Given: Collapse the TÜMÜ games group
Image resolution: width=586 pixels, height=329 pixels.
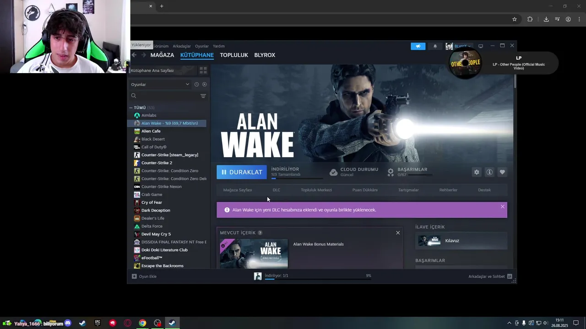Looking at the screenshot, I should (131, 108).
